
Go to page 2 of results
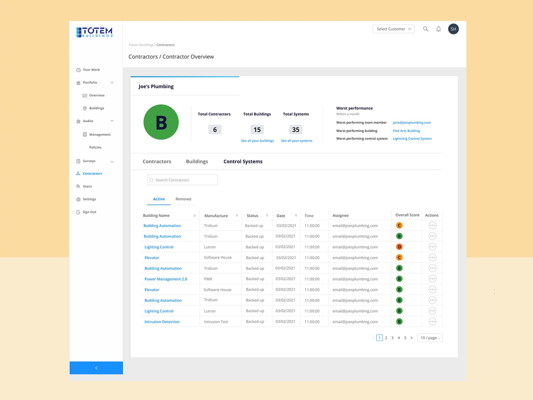coord(386,338)
